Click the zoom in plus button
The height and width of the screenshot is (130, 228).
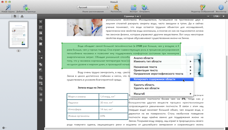(223, 16)
